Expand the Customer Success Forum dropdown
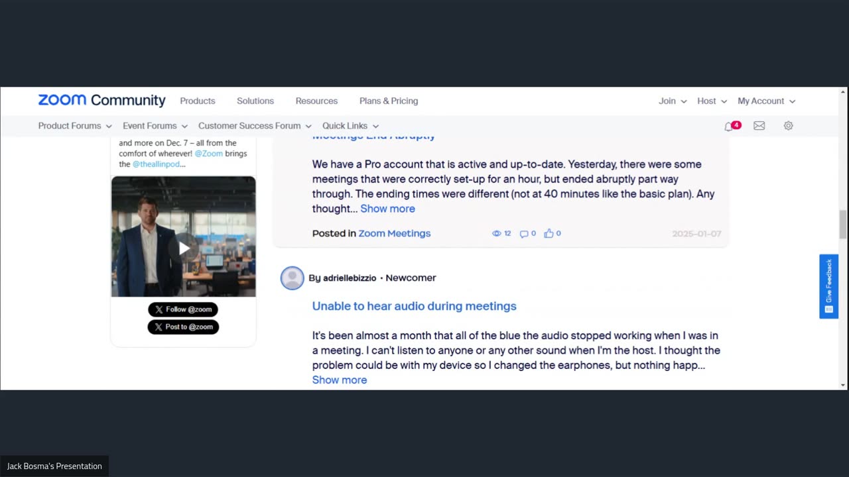Viewport: 849px width, 477px height. coord(255,126)
